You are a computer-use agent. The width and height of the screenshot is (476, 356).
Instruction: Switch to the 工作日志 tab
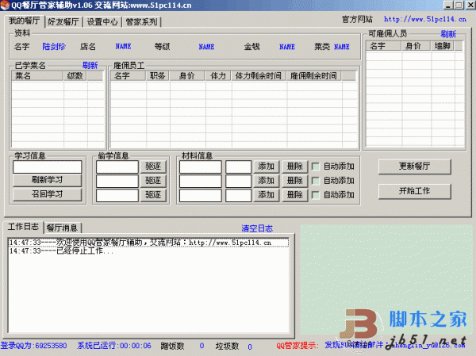click(23, 227)
